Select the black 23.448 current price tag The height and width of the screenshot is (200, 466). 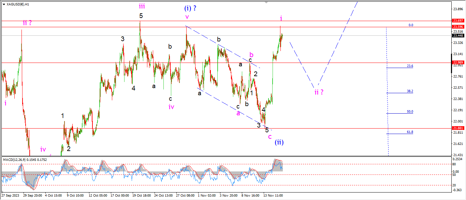click(x=457, y=35)
